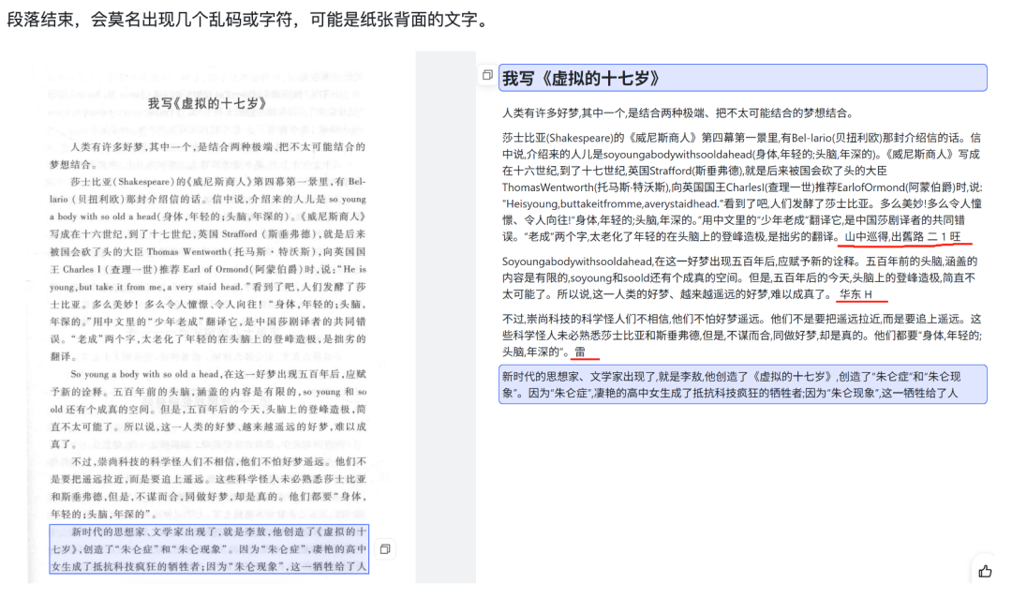
Task: Select the highlighted OCR title 我写《虚拟的十七岁》
Action: (742, 78)
